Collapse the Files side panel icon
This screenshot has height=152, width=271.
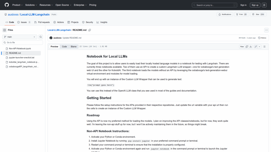tap(4, 30)
